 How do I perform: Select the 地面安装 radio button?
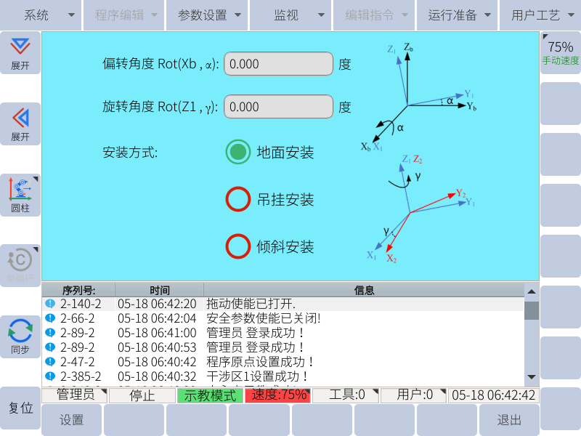click(x=237, y=153)
